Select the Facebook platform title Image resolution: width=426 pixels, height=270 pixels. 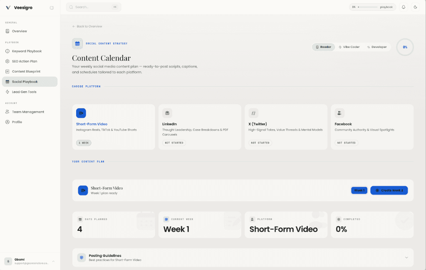click(x=343, y=124)
